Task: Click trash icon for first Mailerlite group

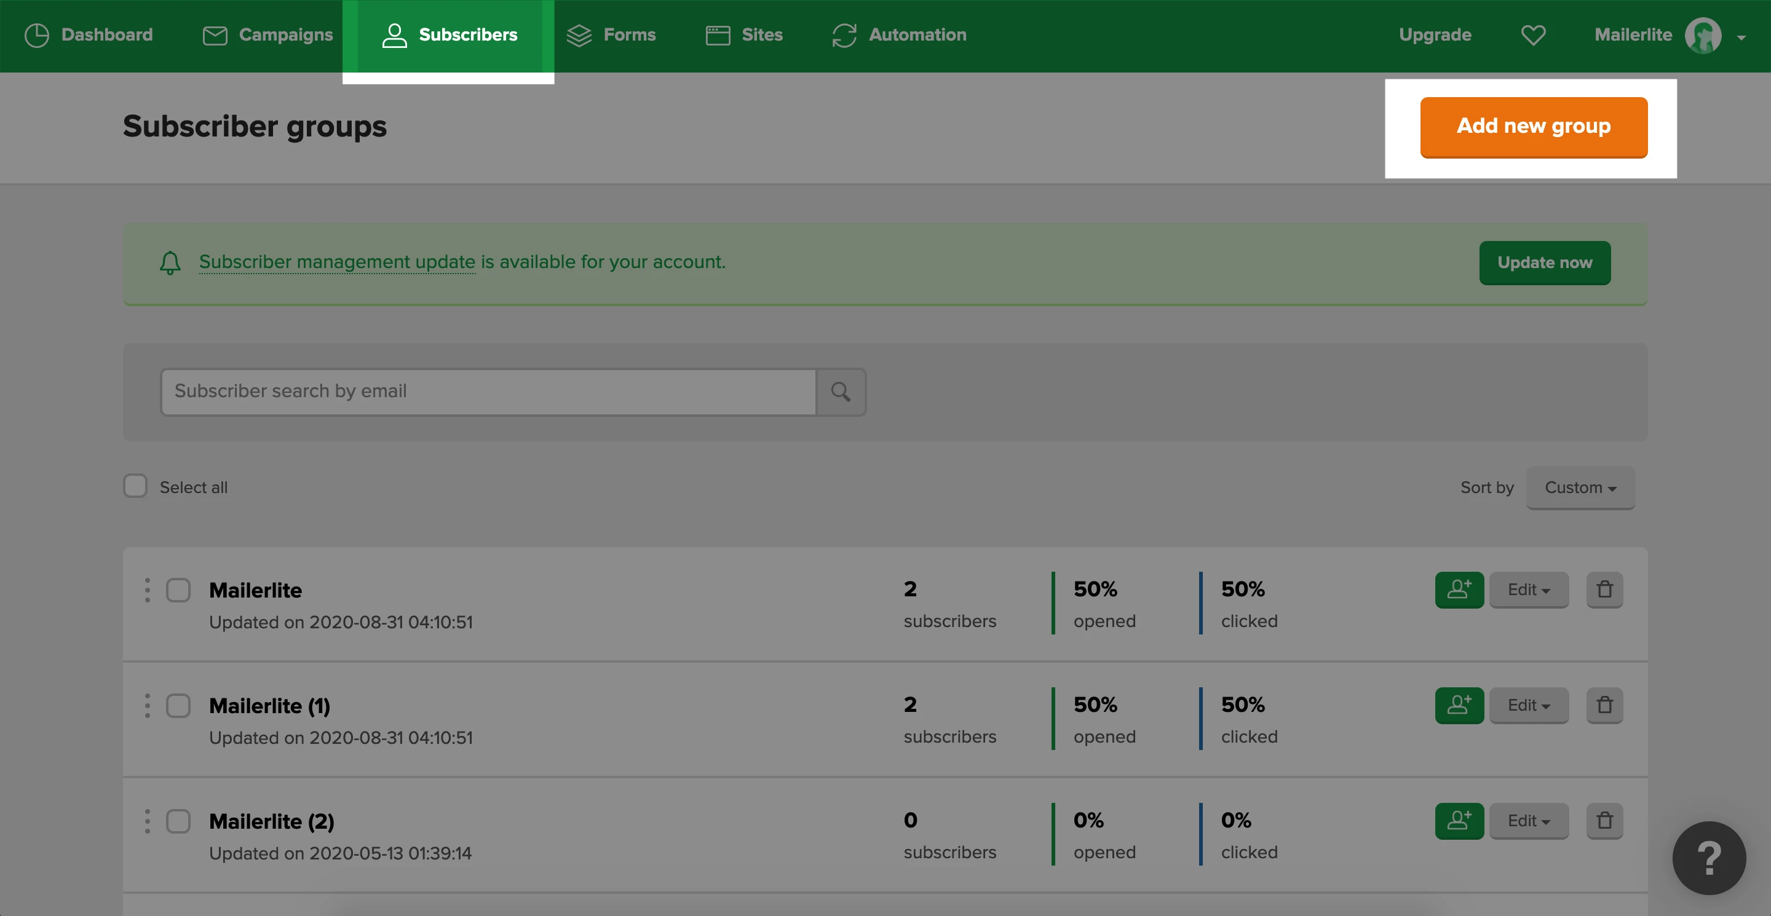Action: [1604, 590]
